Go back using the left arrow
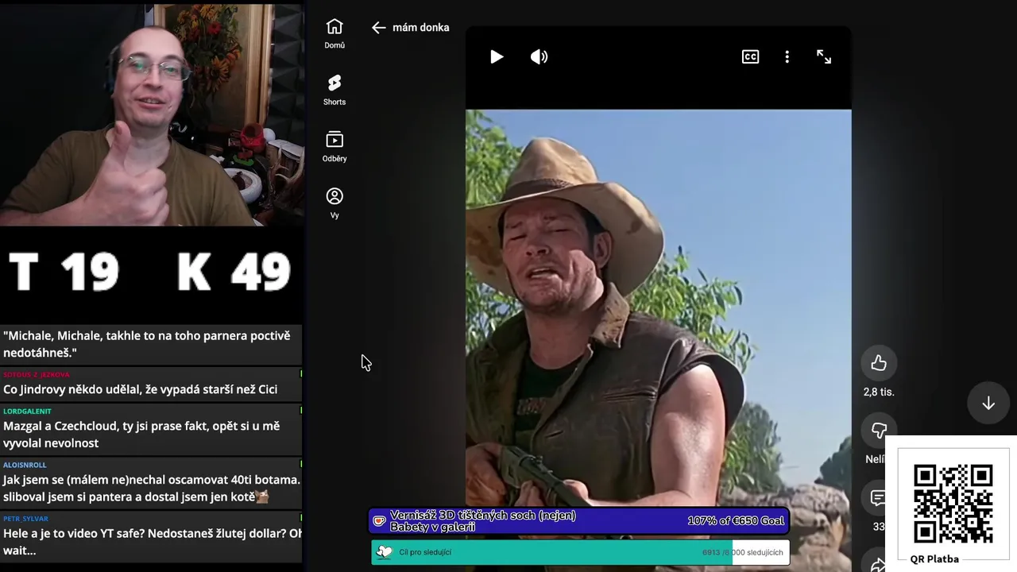The image size is (1017, 572). pyautogui.click(x=378, y=28)
